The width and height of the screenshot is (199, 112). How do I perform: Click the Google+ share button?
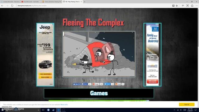click(x=96, y=84)
